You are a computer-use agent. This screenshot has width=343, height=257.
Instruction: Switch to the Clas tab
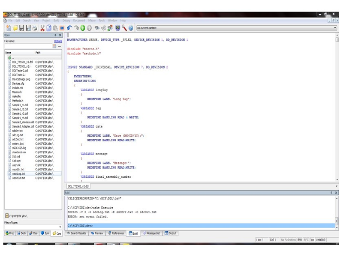coord(33,233)
